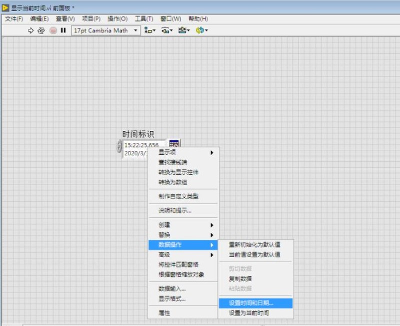This screenshot has width=400, height=326.
Task: Open the 项目(P) menu
Action: [x=91, y=19]
